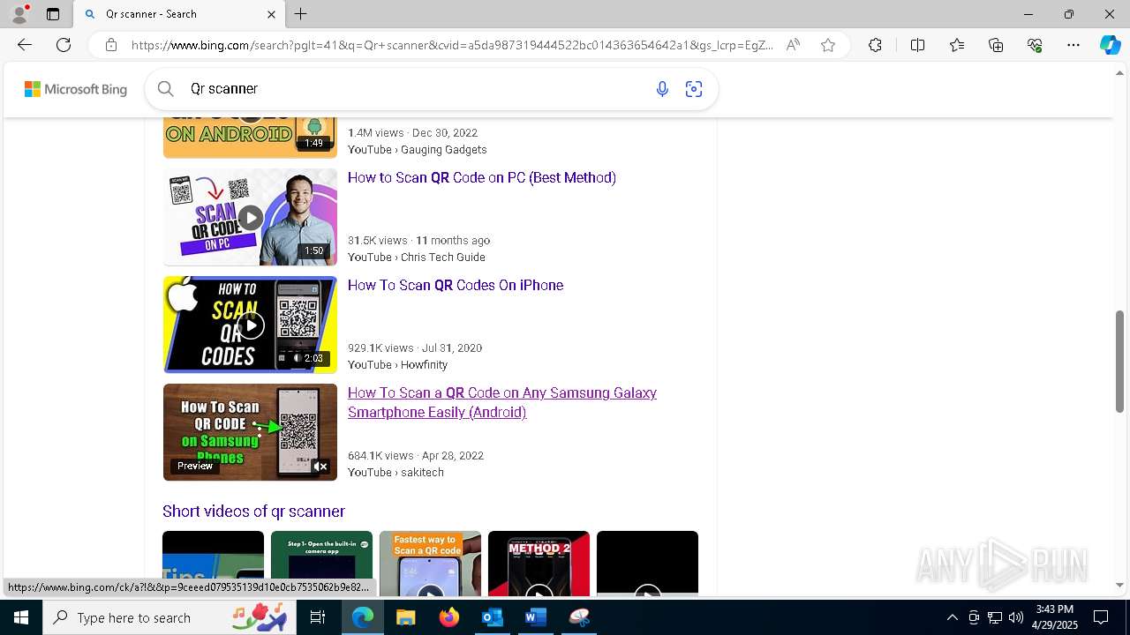Show hidden system tray icons
This screenshot has height=635, width=1130.
click(x=952, y=617)
